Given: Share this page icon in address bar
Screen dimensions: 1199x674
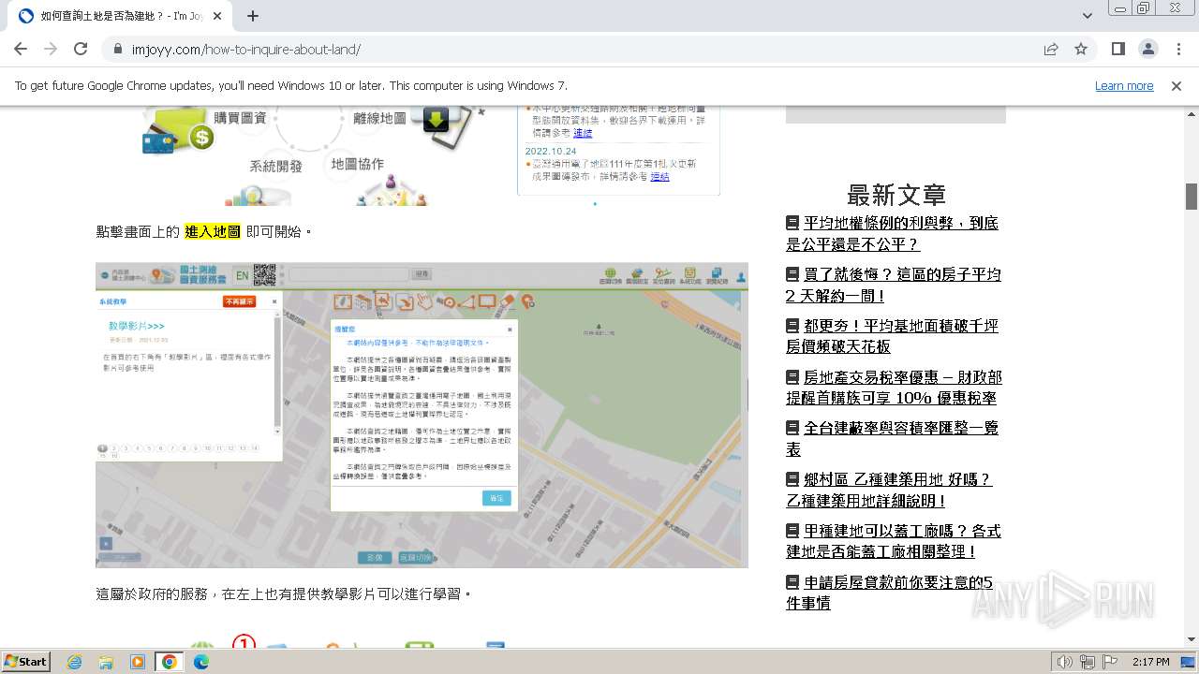Looking at the screenshot, I should [x=1051, y=49].
